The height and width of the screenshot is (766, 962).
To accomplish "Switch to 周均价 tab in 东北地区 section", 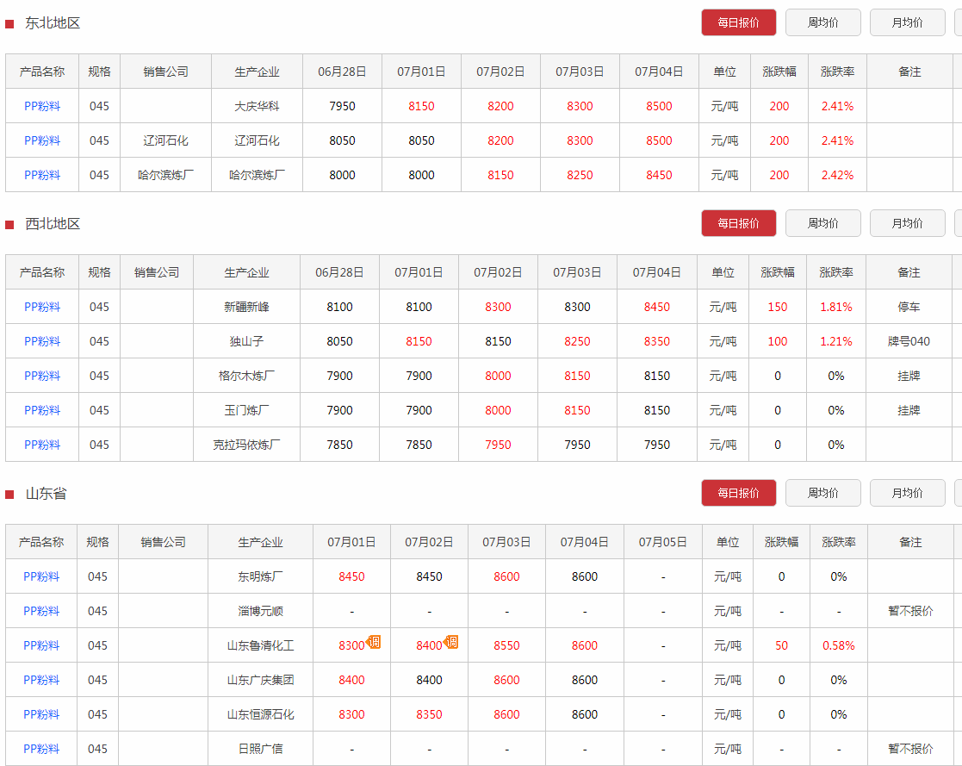I will [x=822, y=22].
